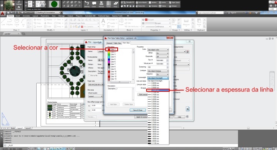Click the Screening value field

(157, 67)
